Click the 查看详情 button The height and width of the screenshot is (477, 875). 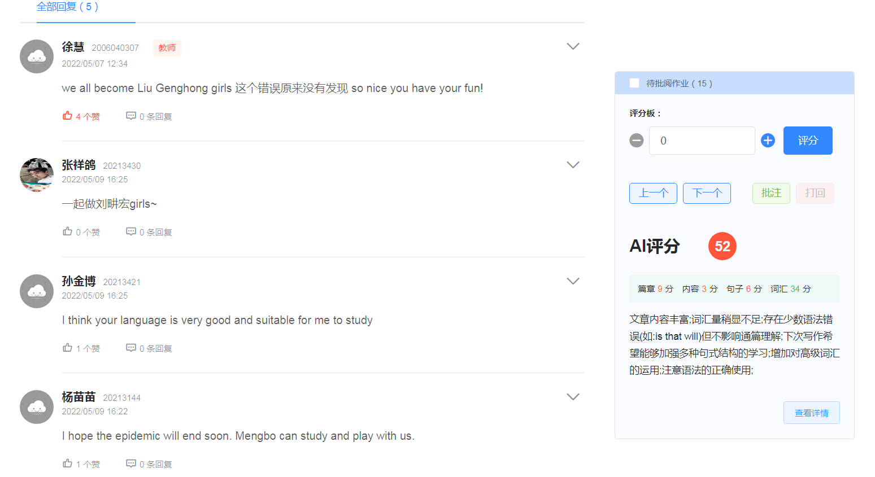(811, 413)
